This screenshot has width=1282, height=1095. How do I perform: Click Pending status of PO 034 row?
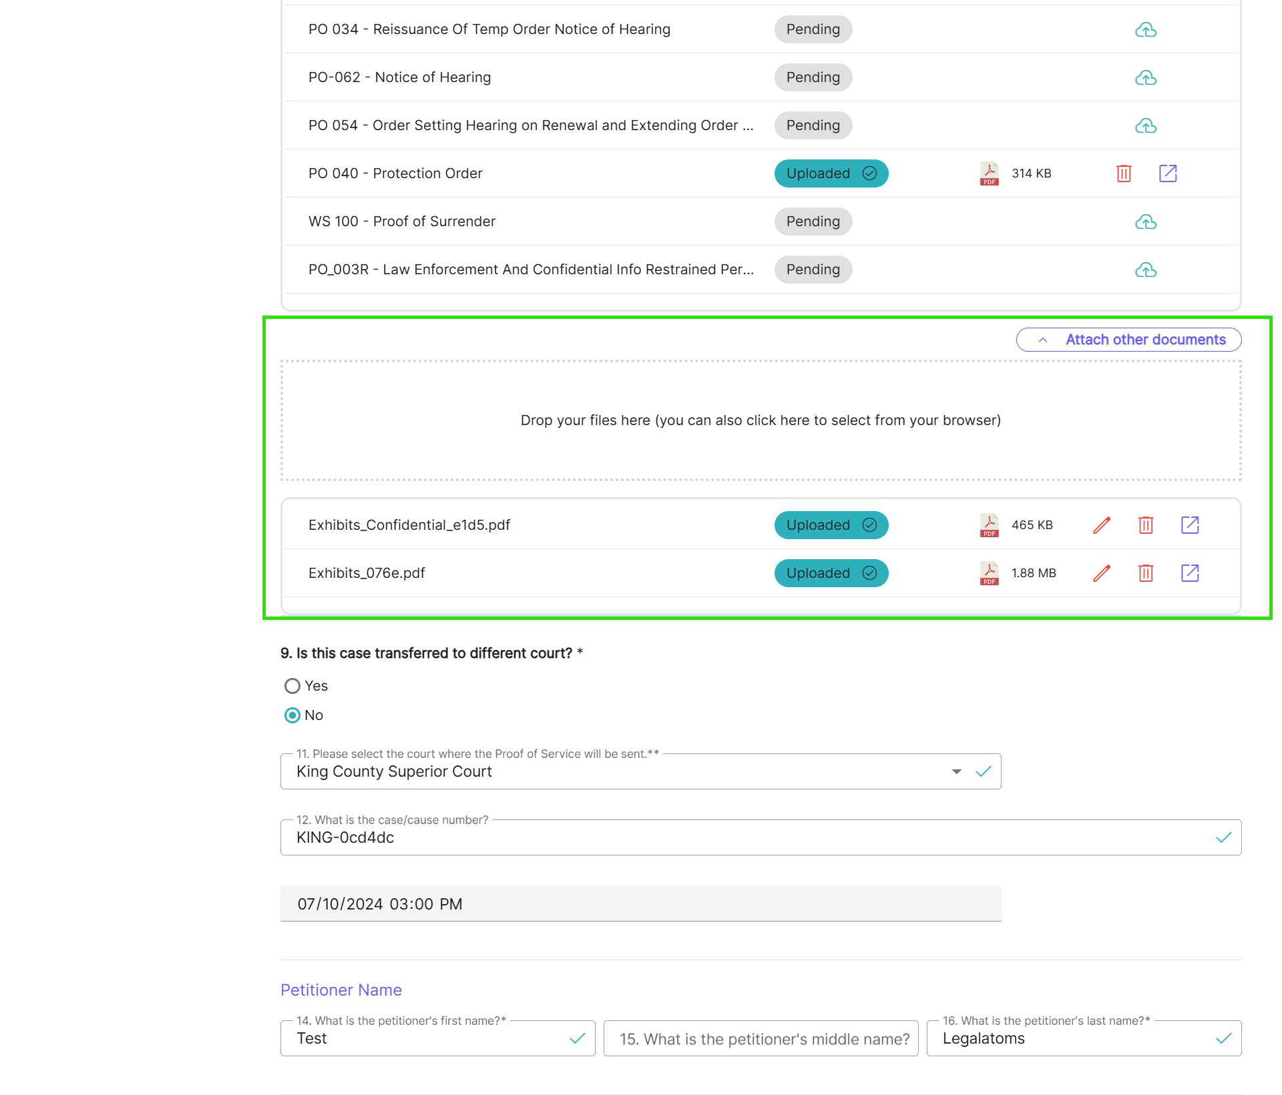coord(813,29)
